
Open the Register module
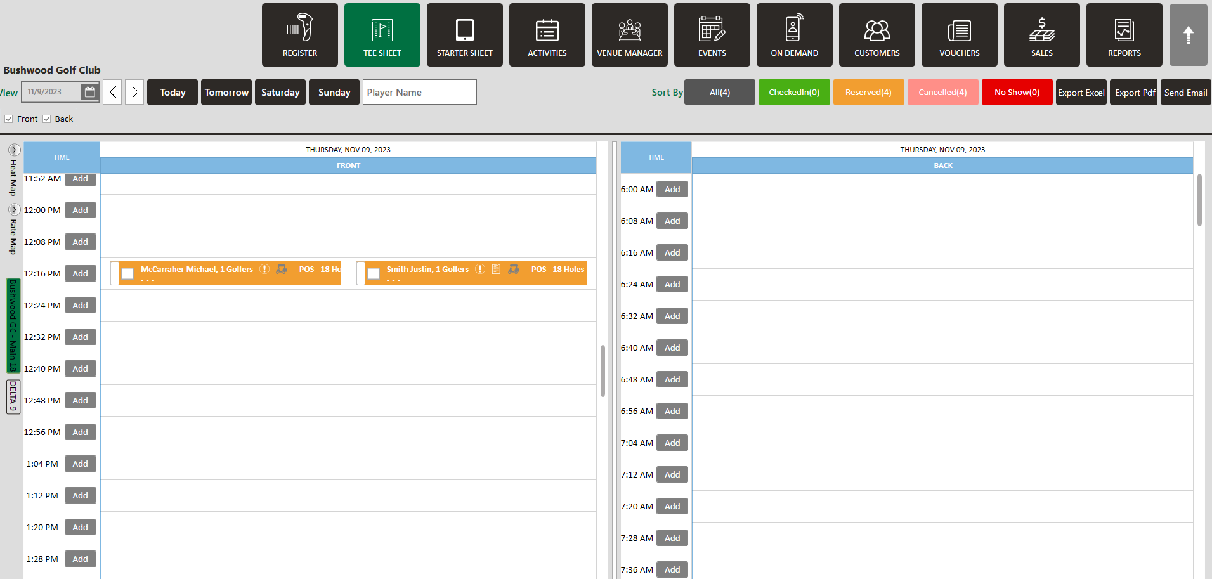(299, 35)
